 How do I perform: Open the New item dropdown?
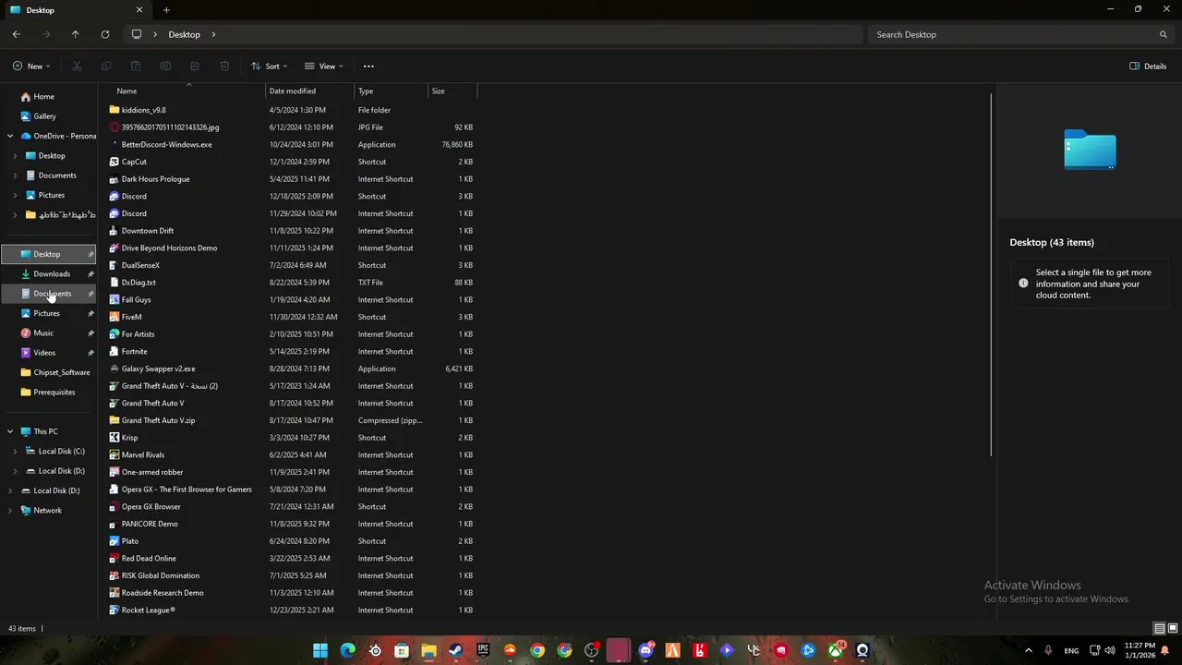tap(31, 66)
